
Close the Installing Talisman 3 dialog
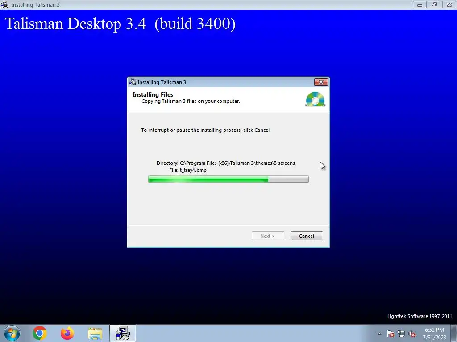point(321,82)
